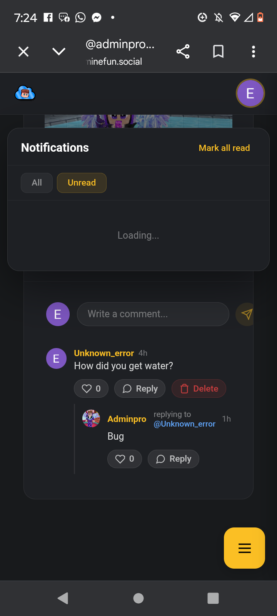Send comment with paper plane icon

point(246,314)
